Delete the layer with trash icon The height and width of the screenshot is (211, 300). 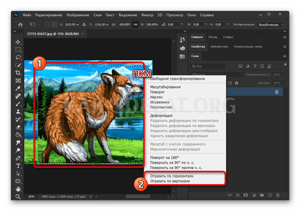(278, 195)
